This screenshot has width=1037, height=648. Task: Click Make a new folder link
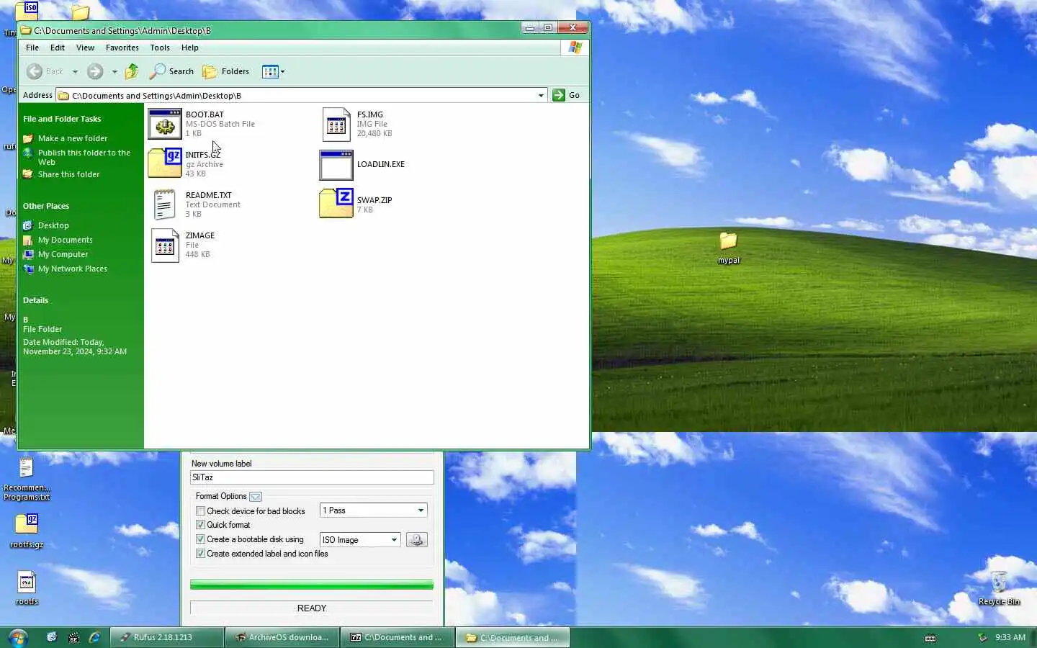(73, 138)
